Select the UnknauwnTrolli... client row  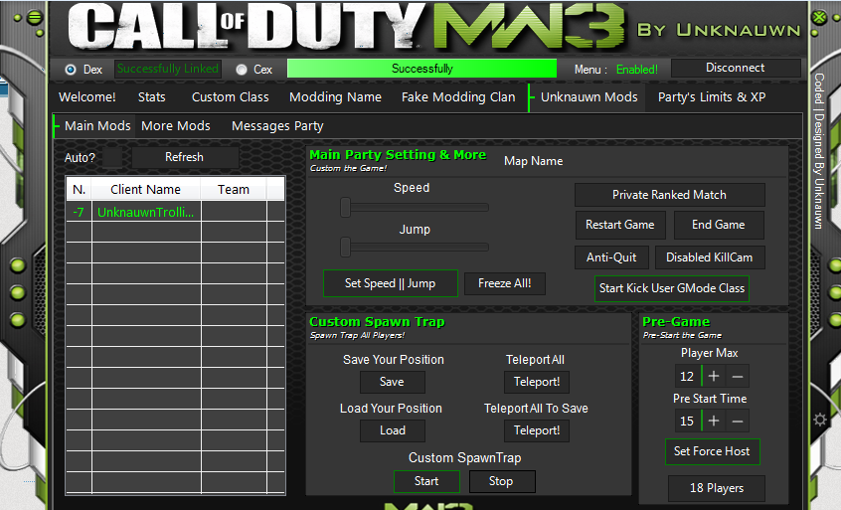click(x=175, y=213)
